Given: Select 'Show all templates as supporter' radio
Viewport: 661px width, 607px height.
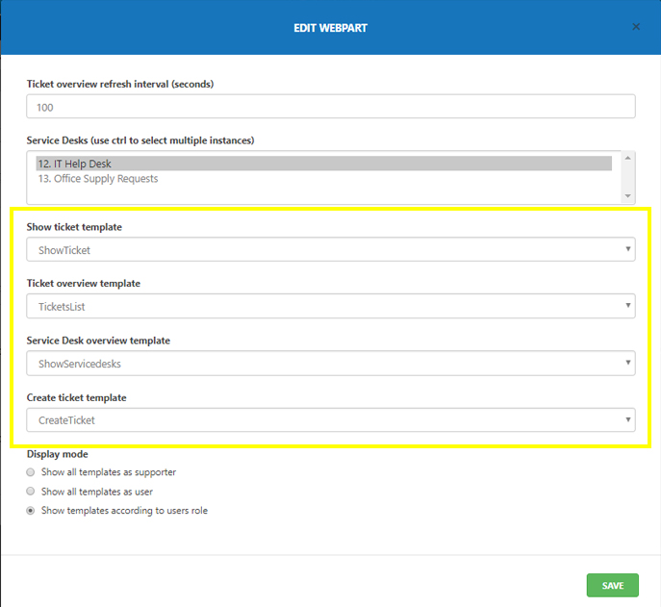Looking at the screenshot, I should pyautogui.click(x=32, y=472).
